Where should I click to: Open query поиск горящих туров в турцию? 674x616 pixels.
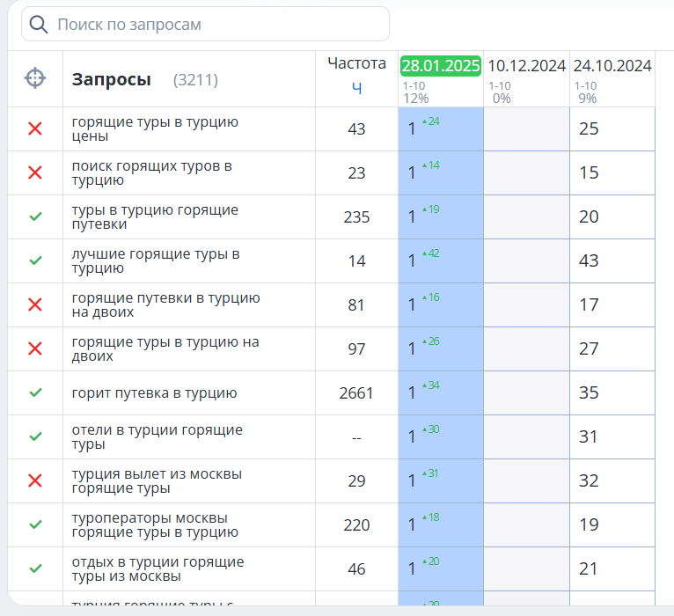152,172
